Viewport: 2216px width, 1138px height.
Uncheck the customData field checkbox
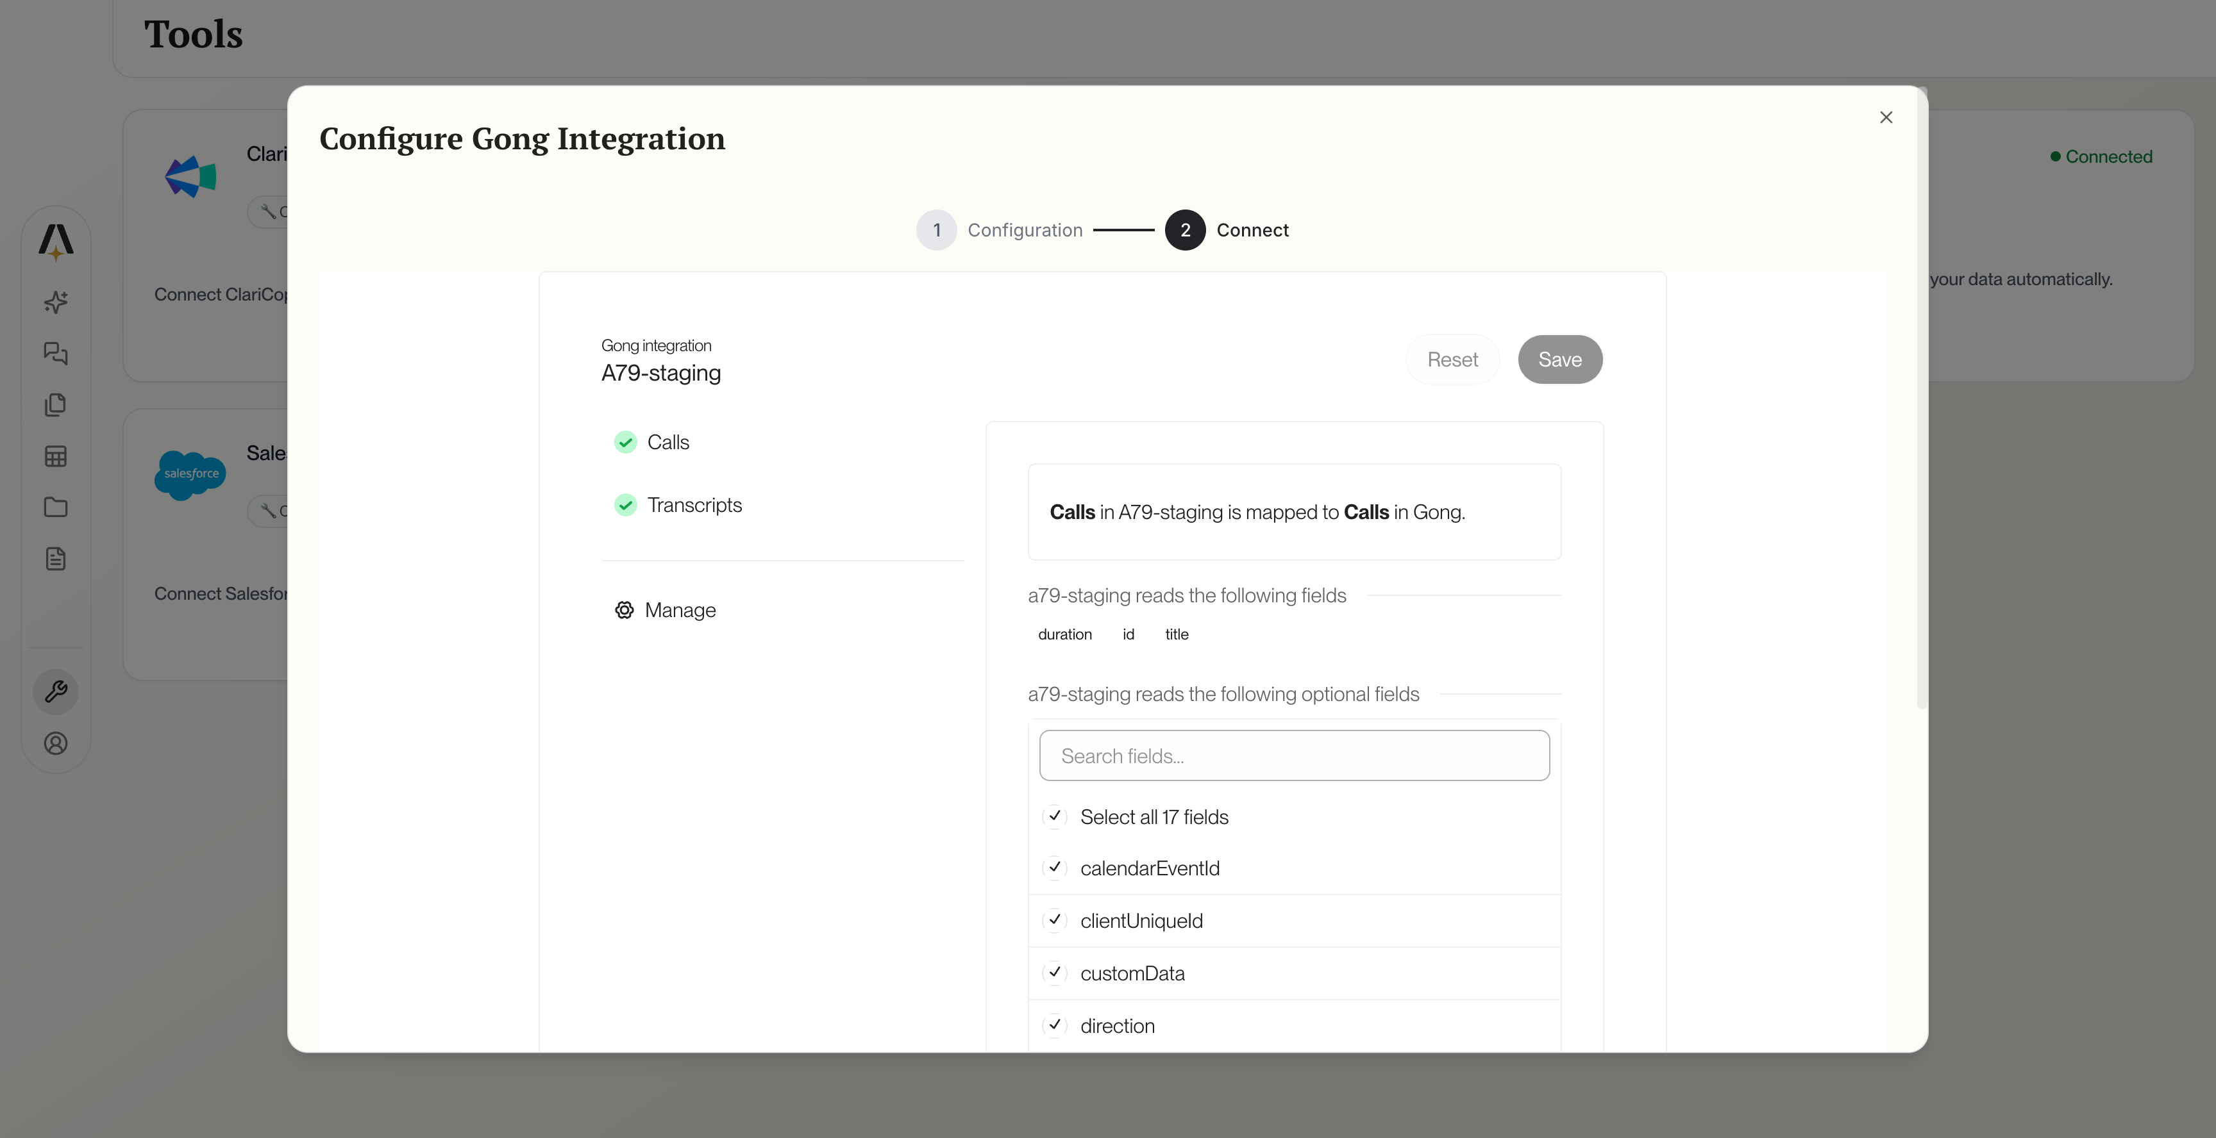coord(1055,972)
